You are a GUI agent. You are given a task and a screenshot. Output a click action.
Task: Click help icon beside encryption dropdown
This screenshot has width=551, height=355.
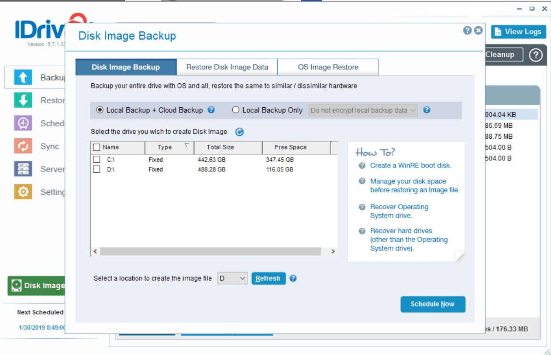pyautogui.click(x=427, y=110)
